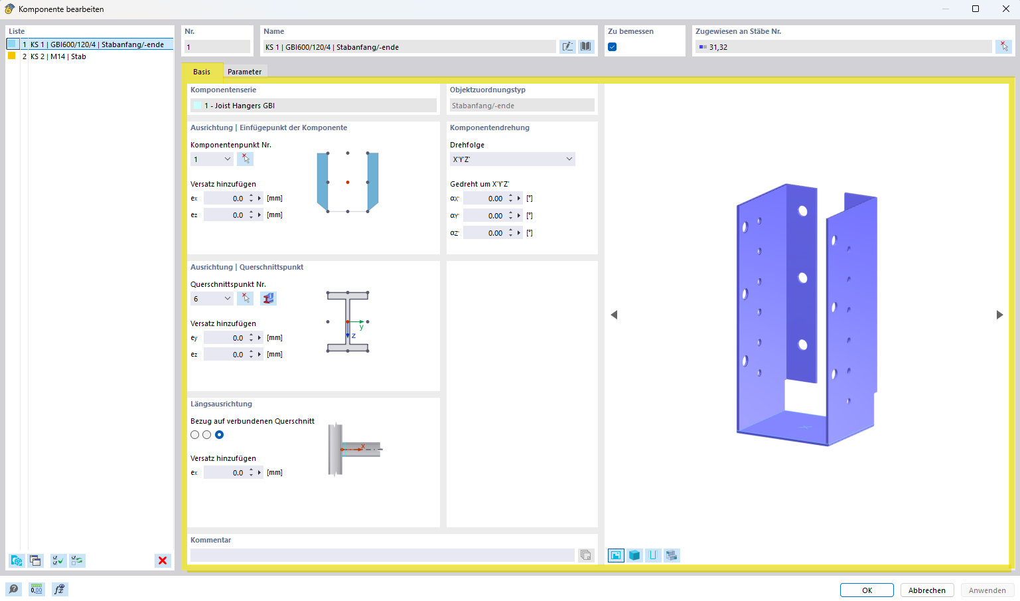Click the select-all checkmarks icon
Screen dimensions: 1020x601
(58, 560)
